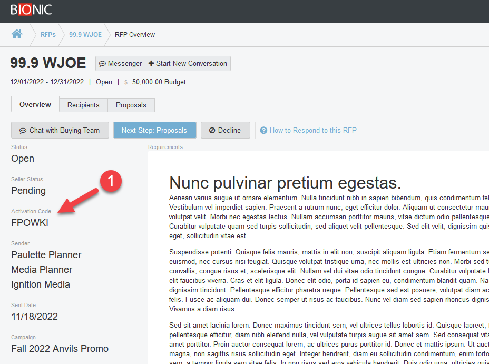Go to RFPs in the breadcrumb
Viewport: 489px width, 364px height.
pos(48,35)
